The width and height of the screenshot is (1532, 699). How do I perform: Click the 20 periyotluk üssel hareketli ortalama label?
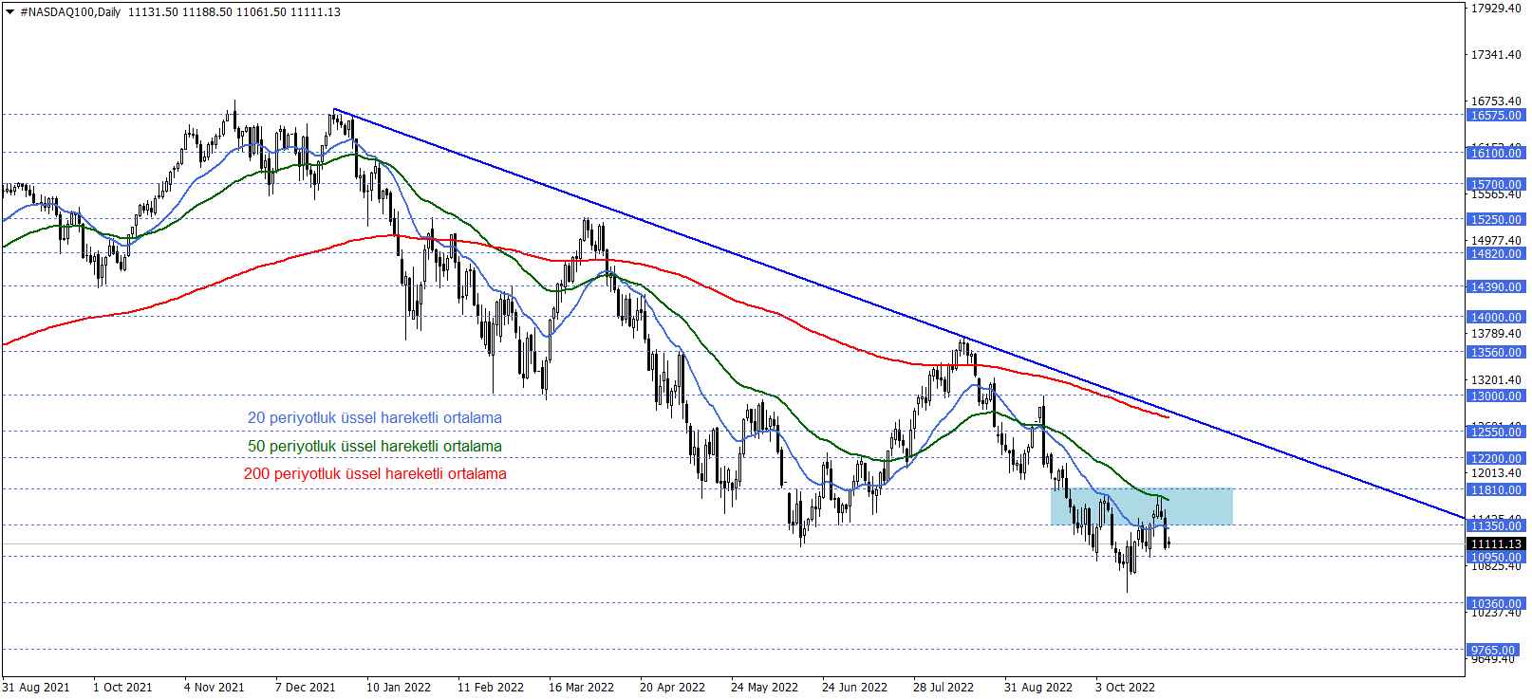pyautogui.click(x=375, y=418)
